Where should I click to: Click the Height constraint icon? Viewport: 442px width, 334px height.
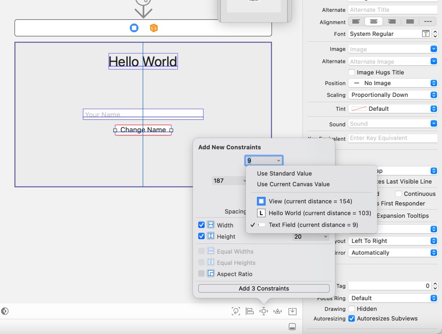[211, 236]
